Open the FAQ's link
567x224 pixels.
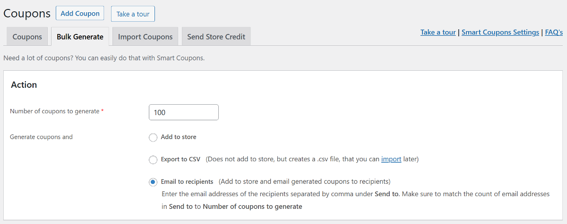coord(554,32)
